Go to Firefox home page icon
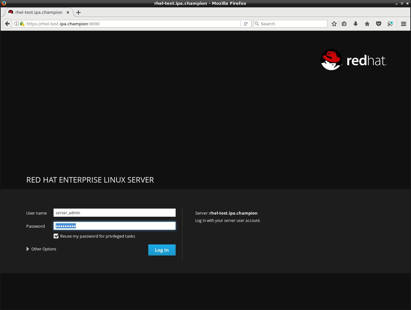This screenshot has height=310, width=411. (367, 24)
